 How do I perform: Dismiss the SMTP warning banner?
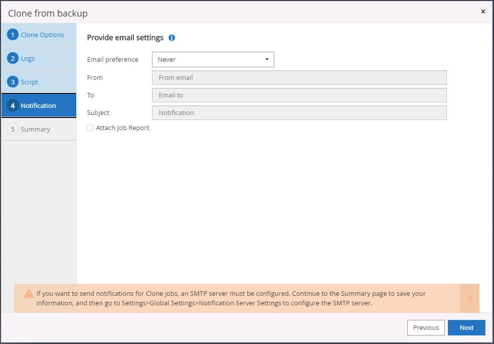coord(469,298)
